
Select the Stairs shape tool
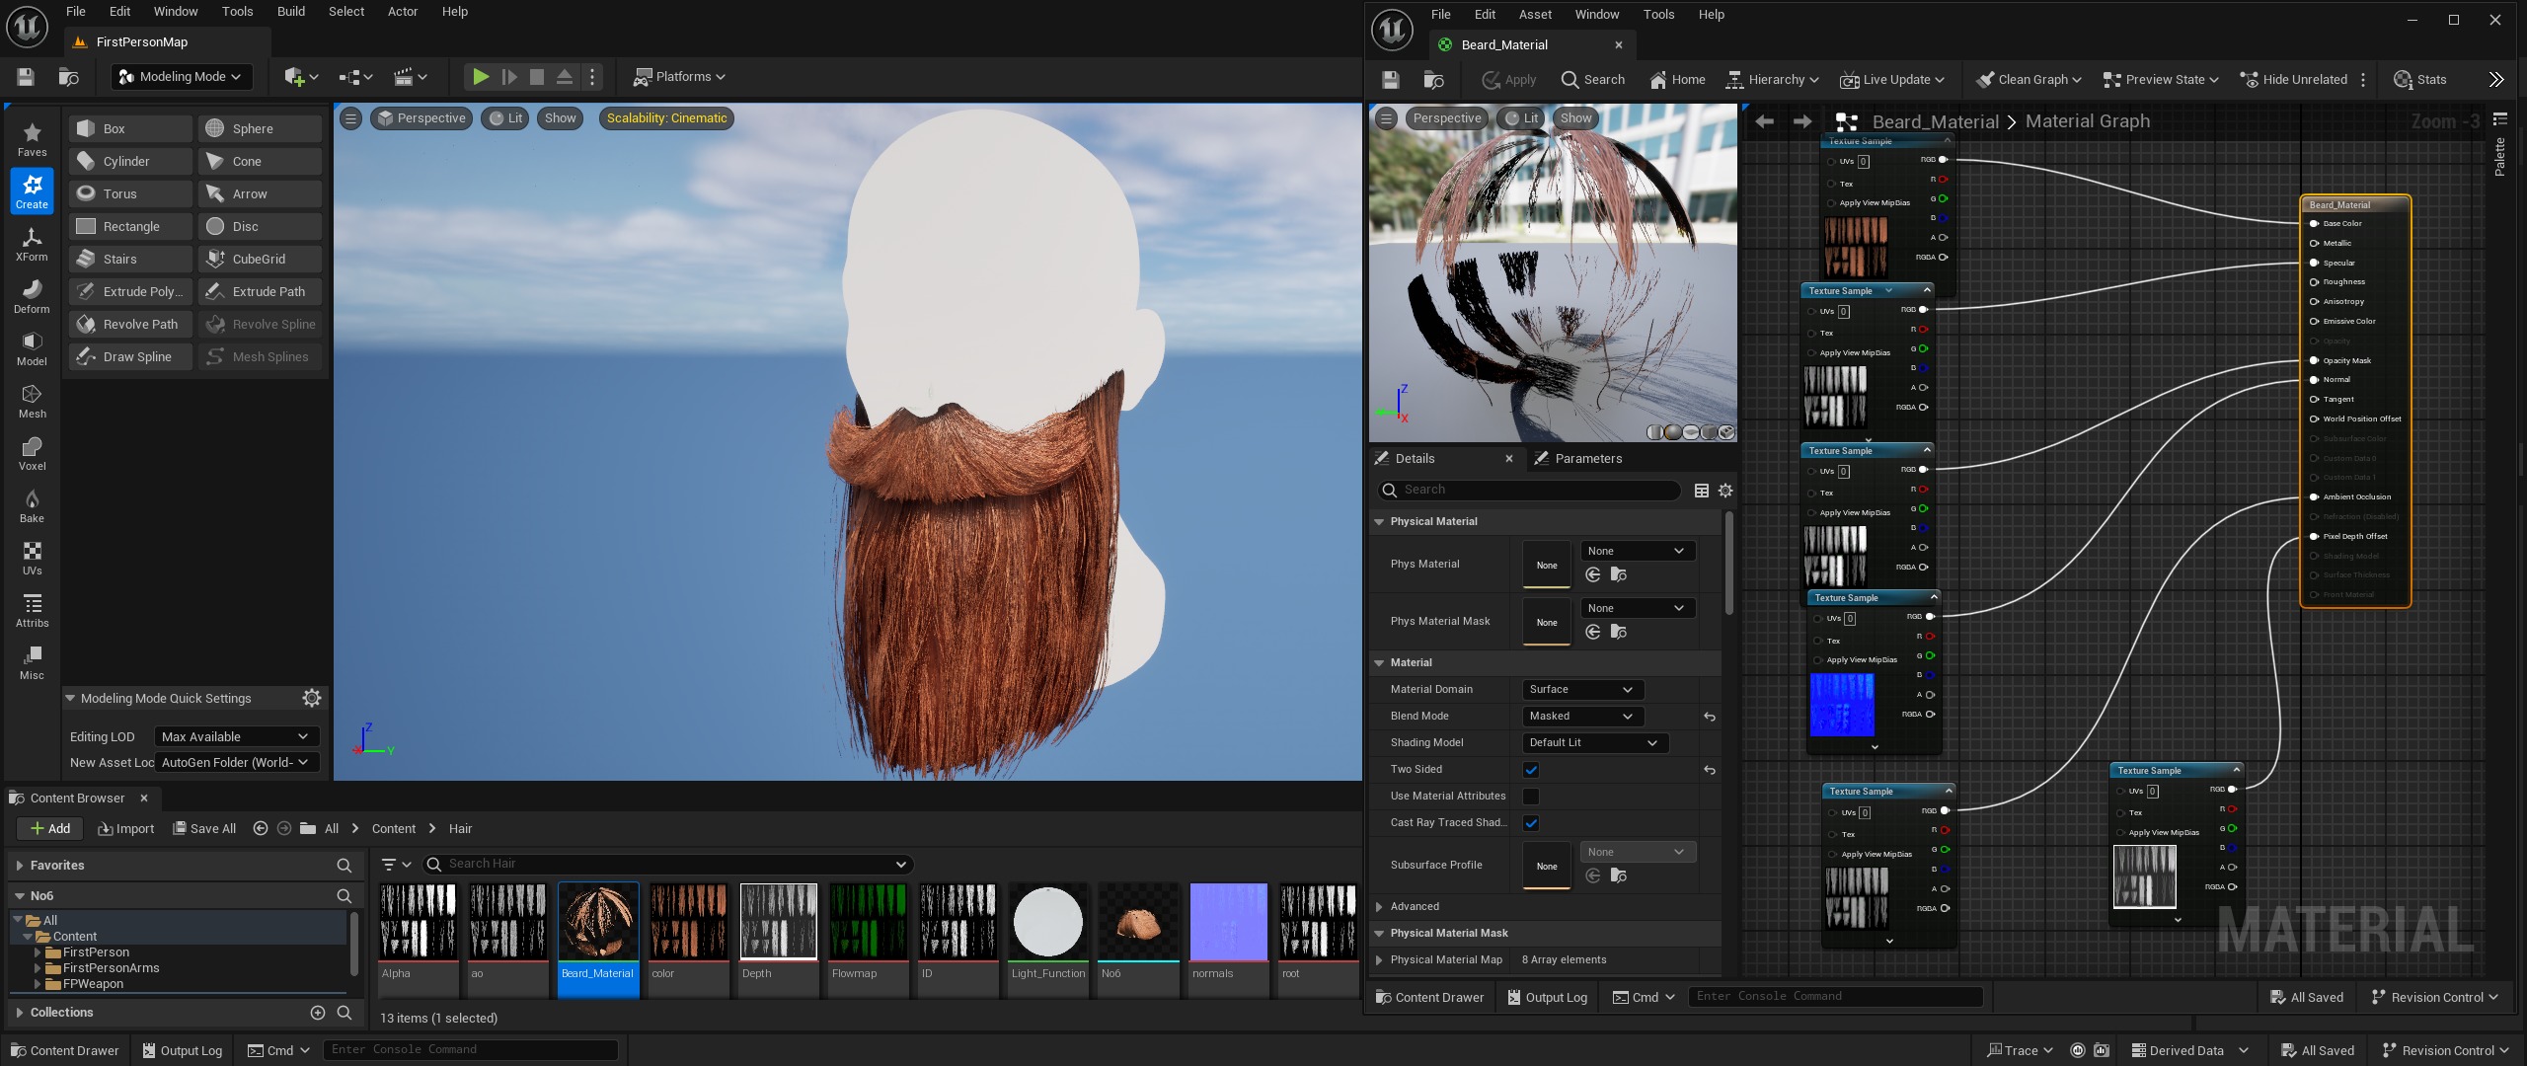click(130, 259)
